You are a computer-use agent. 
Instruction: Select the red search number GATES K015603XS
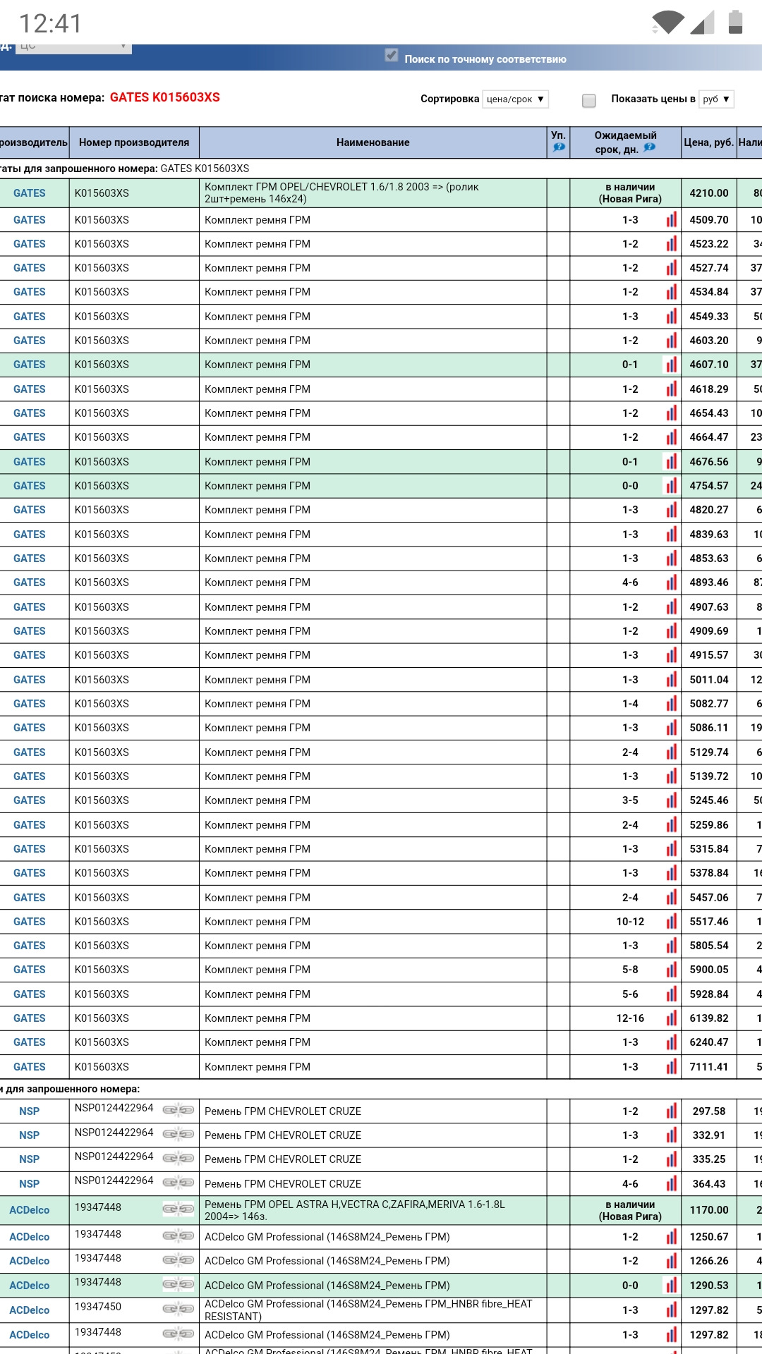[165, 97]
